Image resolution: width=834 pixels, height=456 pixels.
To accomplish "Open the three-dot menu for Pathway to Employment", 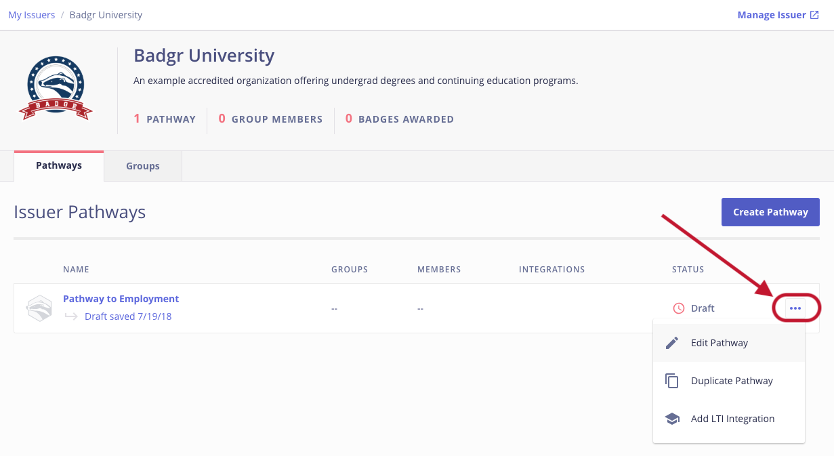I will 795,308.
